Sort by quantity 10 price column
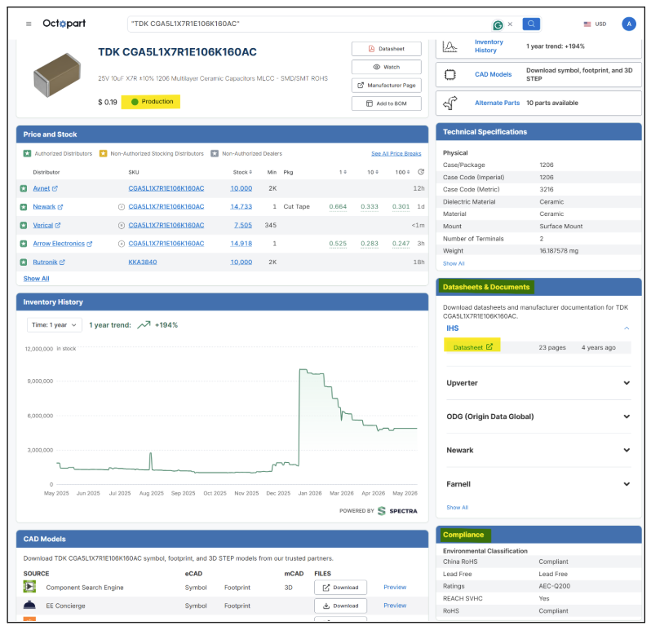The height and width of the screenshot is (630, 651). point(373,172)
